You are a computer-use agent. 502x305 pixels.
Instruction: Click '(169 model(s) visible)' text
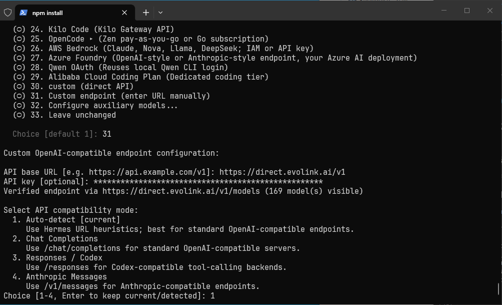coord(314,191)
